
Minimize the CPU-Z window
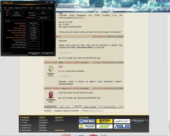[47, 2]
